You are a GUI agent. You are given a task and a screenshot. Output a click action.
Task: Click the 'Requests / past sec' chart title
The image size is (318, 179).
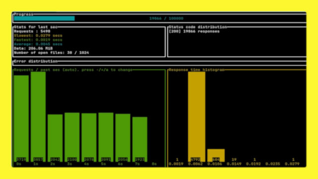point(73,70)
